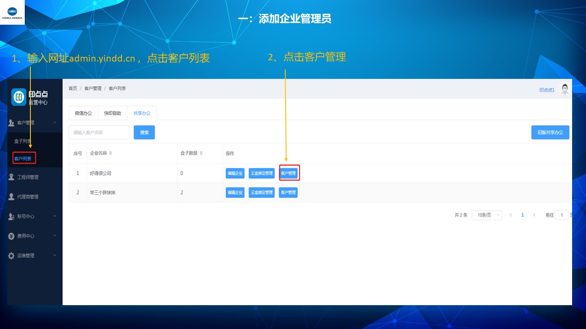This screenshot has width=586, height=329.
Task: Collapse the 客户管理 sidebar menu chevron
Action: (x=55, y=123)
